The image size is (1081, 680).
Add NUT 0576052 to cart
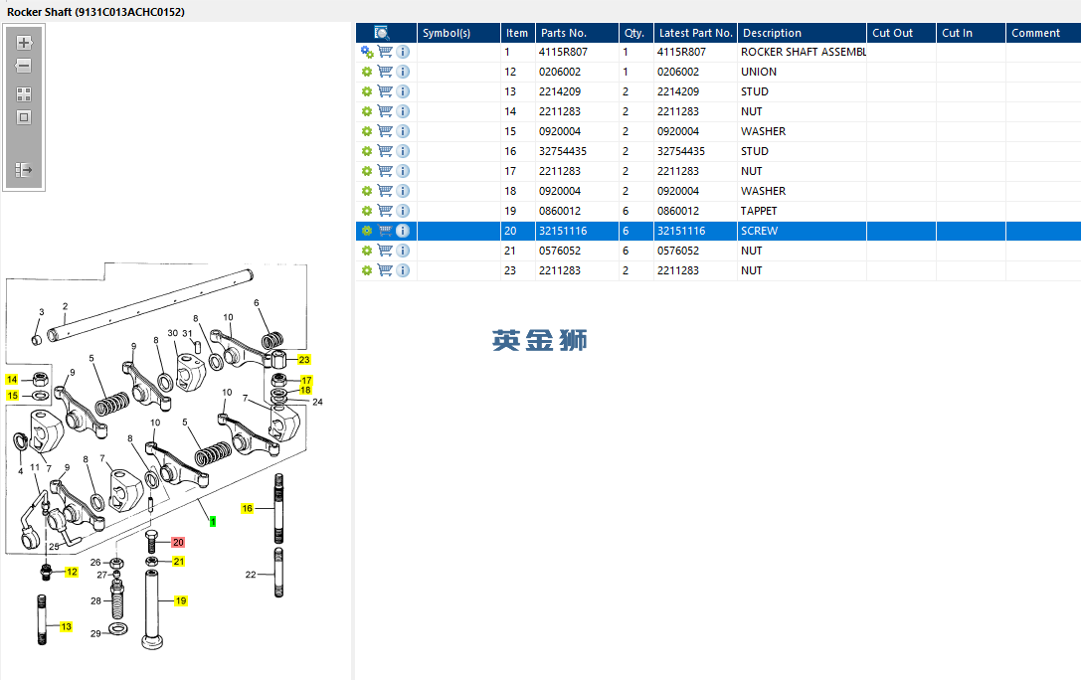pyautogui.click(x=385, y=251)
